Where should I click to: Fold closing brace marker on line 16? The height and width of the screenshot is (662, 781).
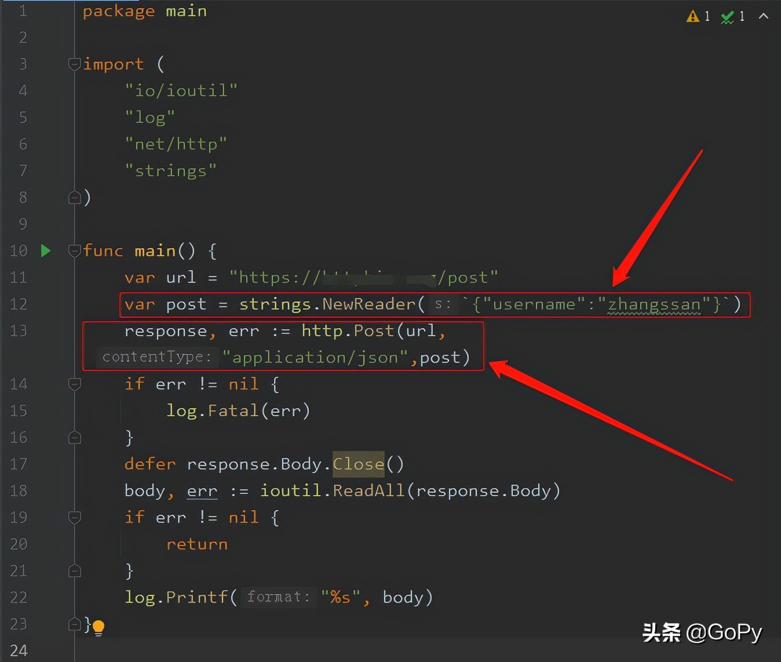click(74, 437)
